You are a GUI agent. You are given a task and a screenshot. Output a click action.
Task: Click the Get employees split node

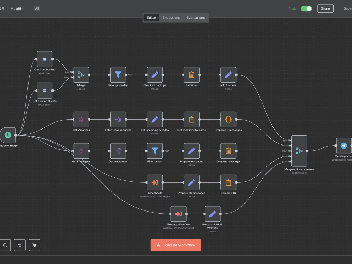(118, 151)
